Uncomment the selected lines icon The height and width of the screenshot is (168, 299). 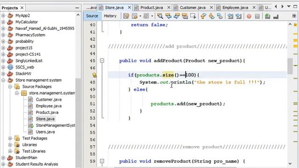point(276,17)
